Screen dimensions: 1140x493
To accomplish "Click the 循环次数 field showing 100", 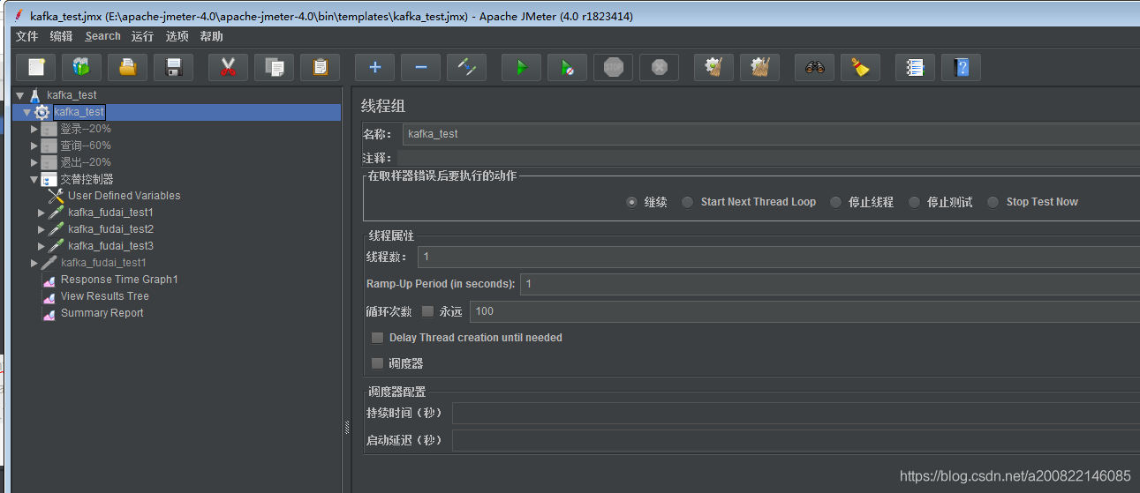I will pos(804,311).
